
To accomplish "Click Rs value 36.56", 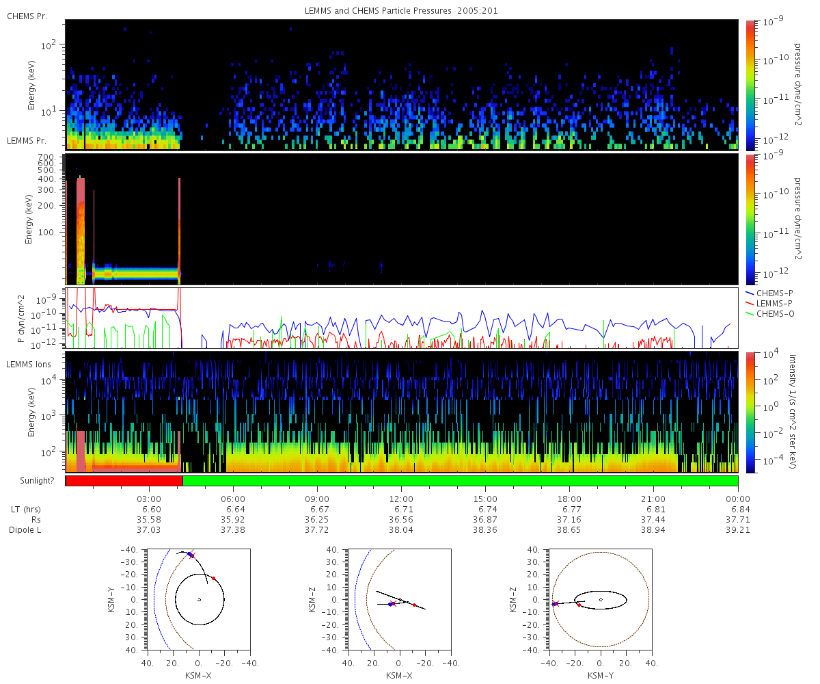I will (401, 520).
